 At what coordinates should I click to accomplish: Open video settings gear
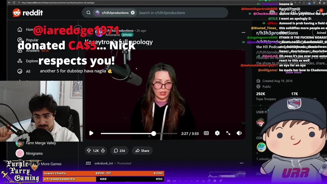pos(217,133)
